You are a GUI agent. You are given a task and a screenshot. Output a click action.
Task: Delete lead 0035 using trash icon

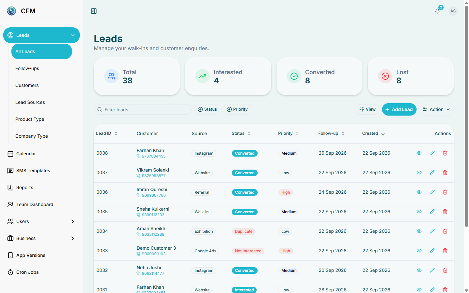point(445,212)
